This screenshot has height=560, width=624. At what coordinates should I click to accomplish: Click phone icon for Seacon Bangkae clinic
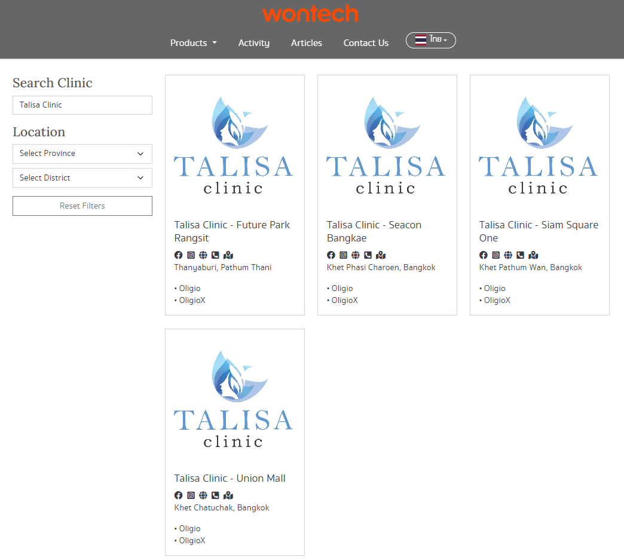368,255
